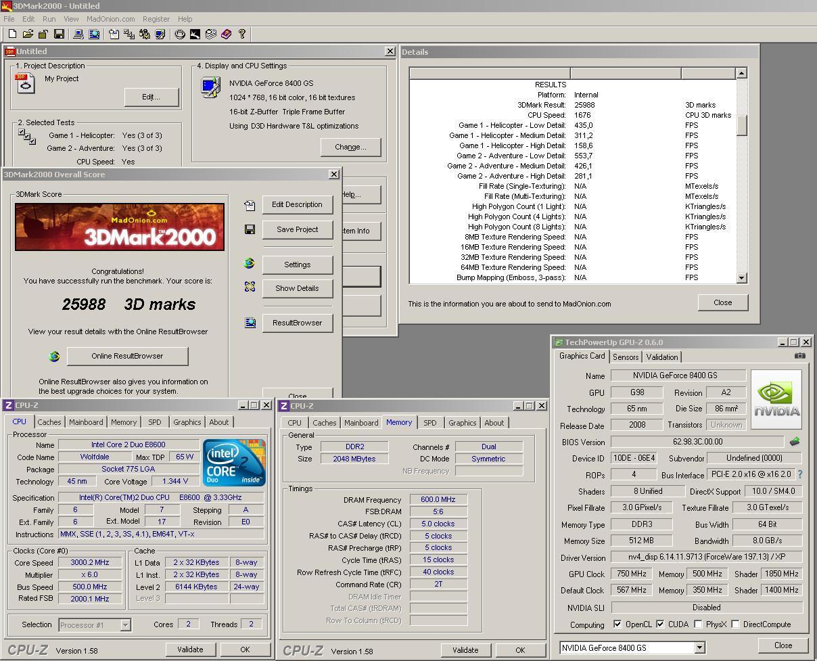This screenshot has height=661, width=817.
Task: Click the black demo toolbar icon
Action: [195, 34]
